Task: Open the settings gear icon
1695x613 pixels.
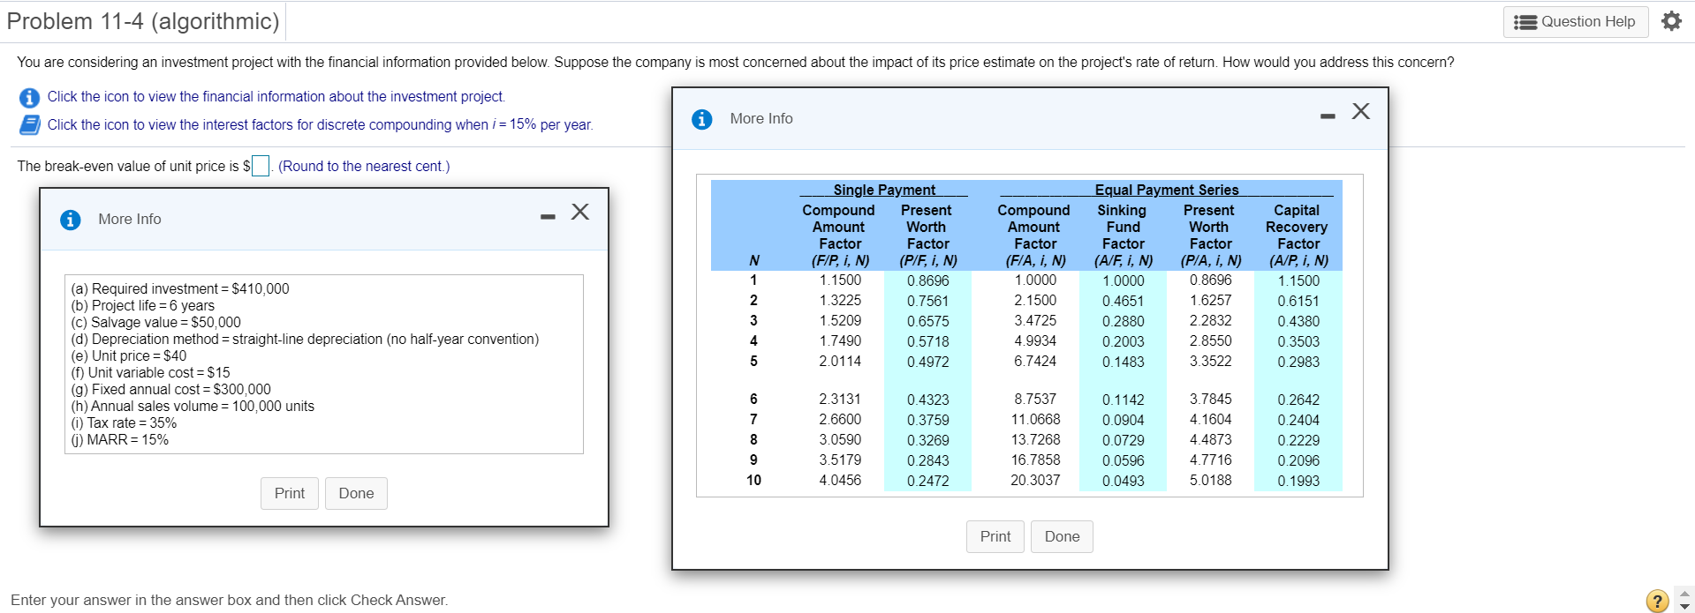Action: pyautogui.click(x=1671, y=21)
